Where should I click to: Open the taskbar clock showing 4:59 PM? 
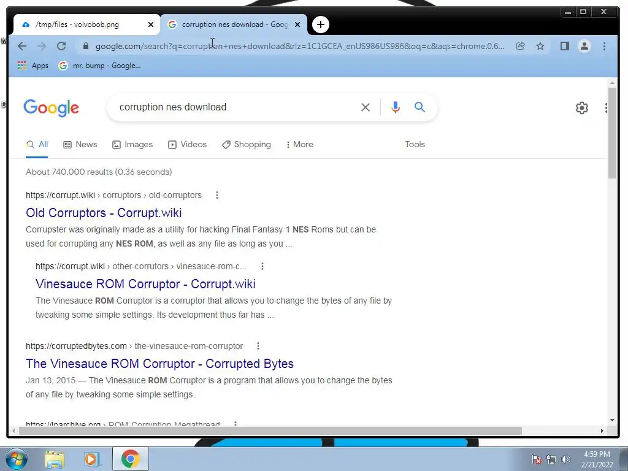[x=597, y=459]
